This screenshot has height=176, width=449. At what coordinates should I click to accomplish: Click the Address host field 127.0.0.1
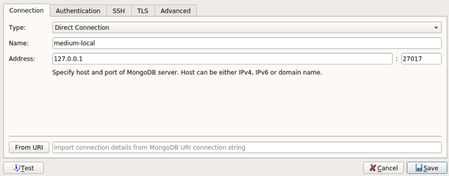(x=222, y=59)
